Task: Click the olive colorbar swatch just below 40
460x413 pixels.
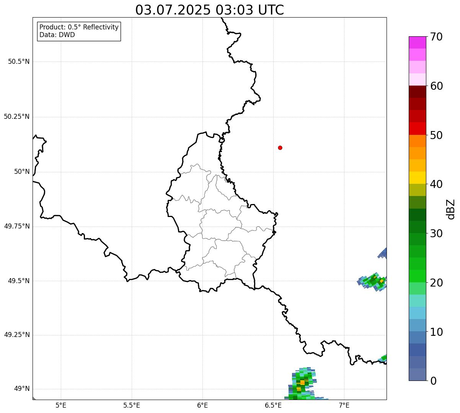Action: pos(417,190)
